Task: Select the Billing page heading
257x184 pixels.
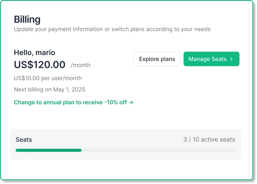Action: (x=27, y=20)
